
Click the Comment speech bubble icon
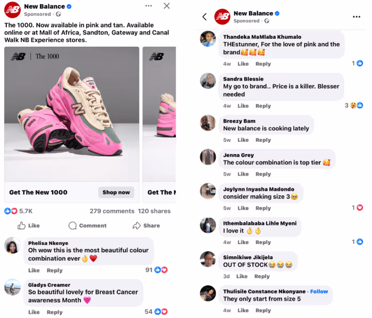tap(72, 226)
